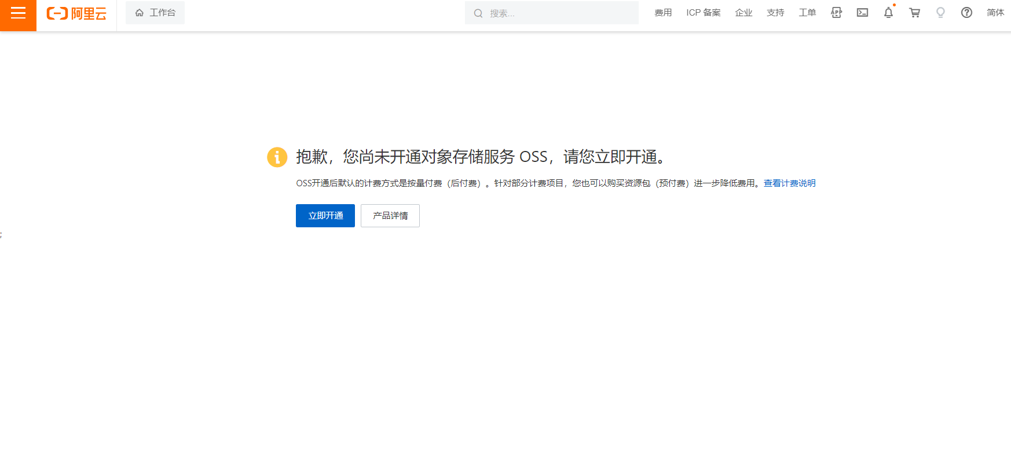Open notifications bell icon
This screenshot has width=1011, height=454.
click(888, 13)
